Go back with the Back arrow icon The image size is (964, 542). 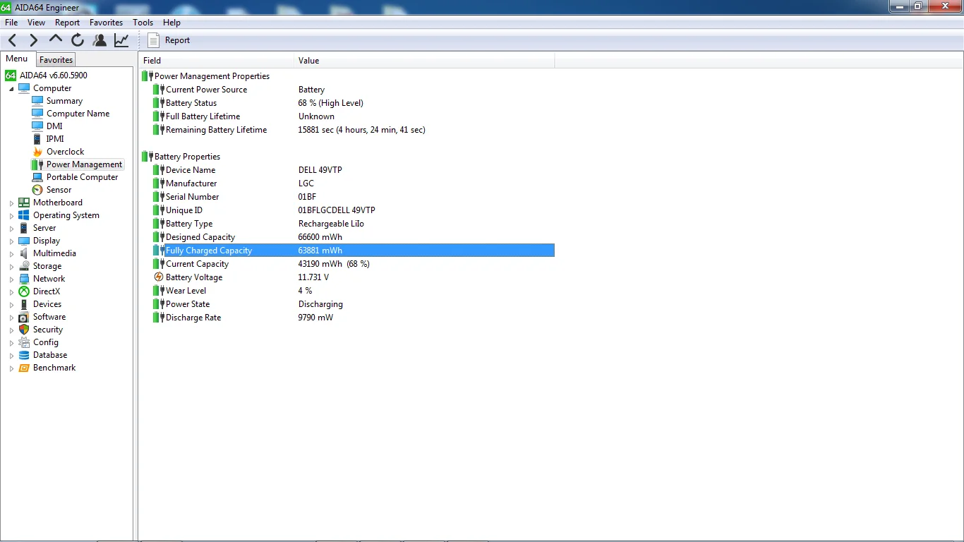click(13, 40)
